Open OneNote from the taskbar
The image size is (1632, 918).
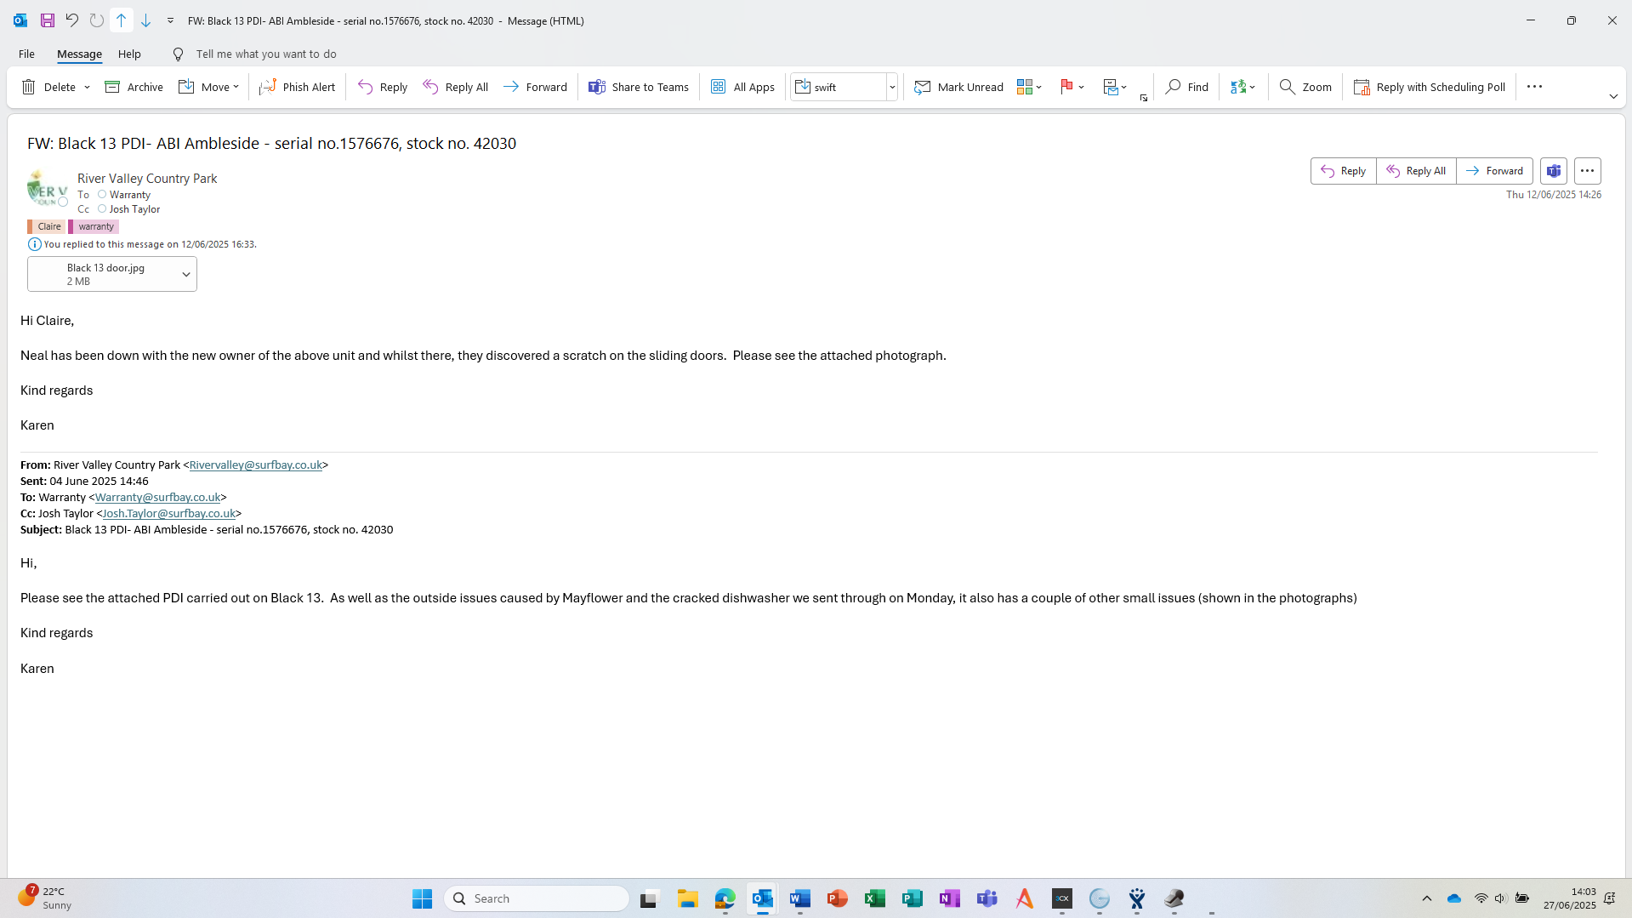pos(950,898)
